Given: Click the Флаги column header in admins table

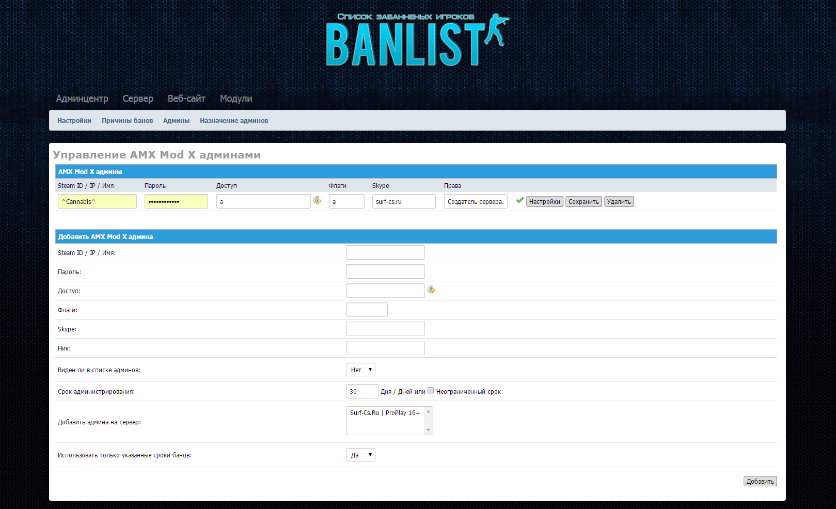Looking at the screenshot, I should (x=338, y=186).
